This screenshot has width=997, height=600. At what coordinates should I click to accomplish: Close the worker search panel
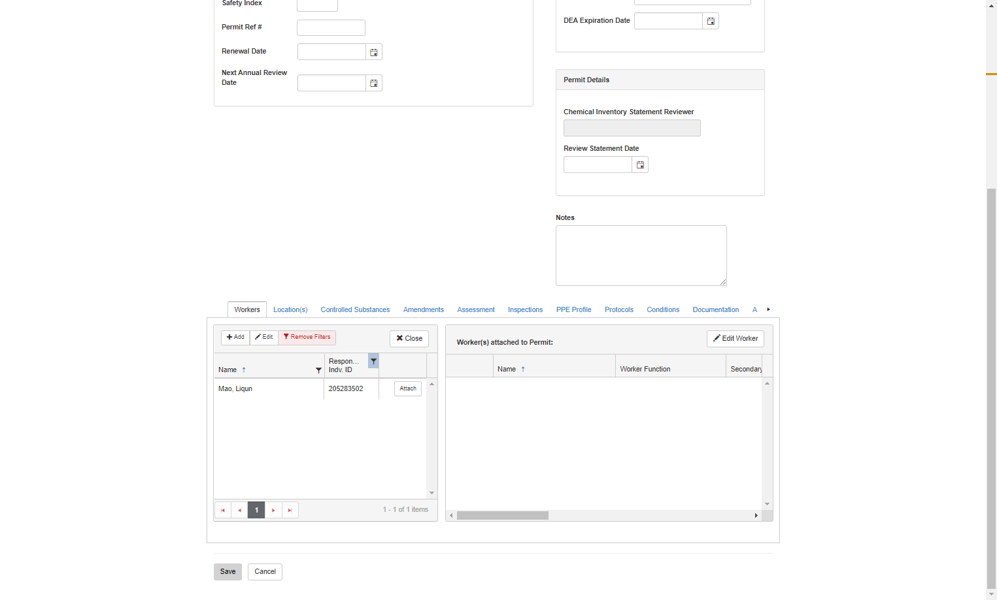pyautogui.click(x=409, y=338)
